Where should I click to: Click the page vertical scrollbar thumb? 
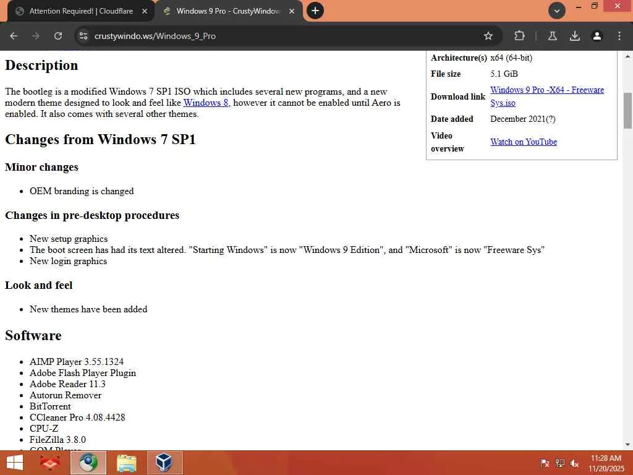pos(627,111)
